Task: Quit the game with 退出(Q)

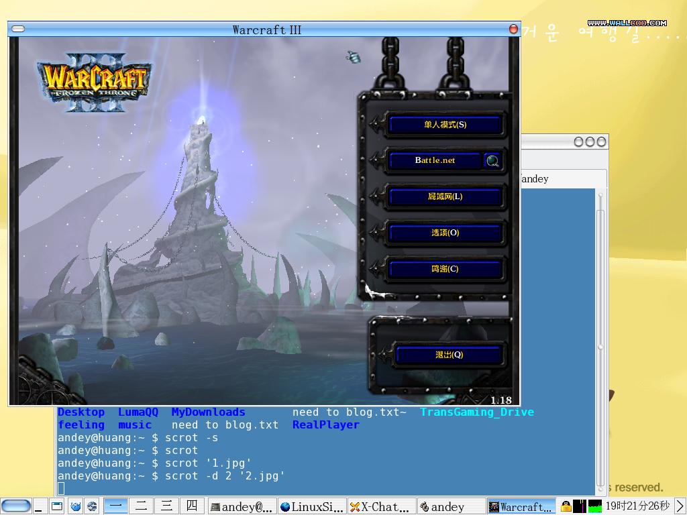Action: (x=449, y=355)
